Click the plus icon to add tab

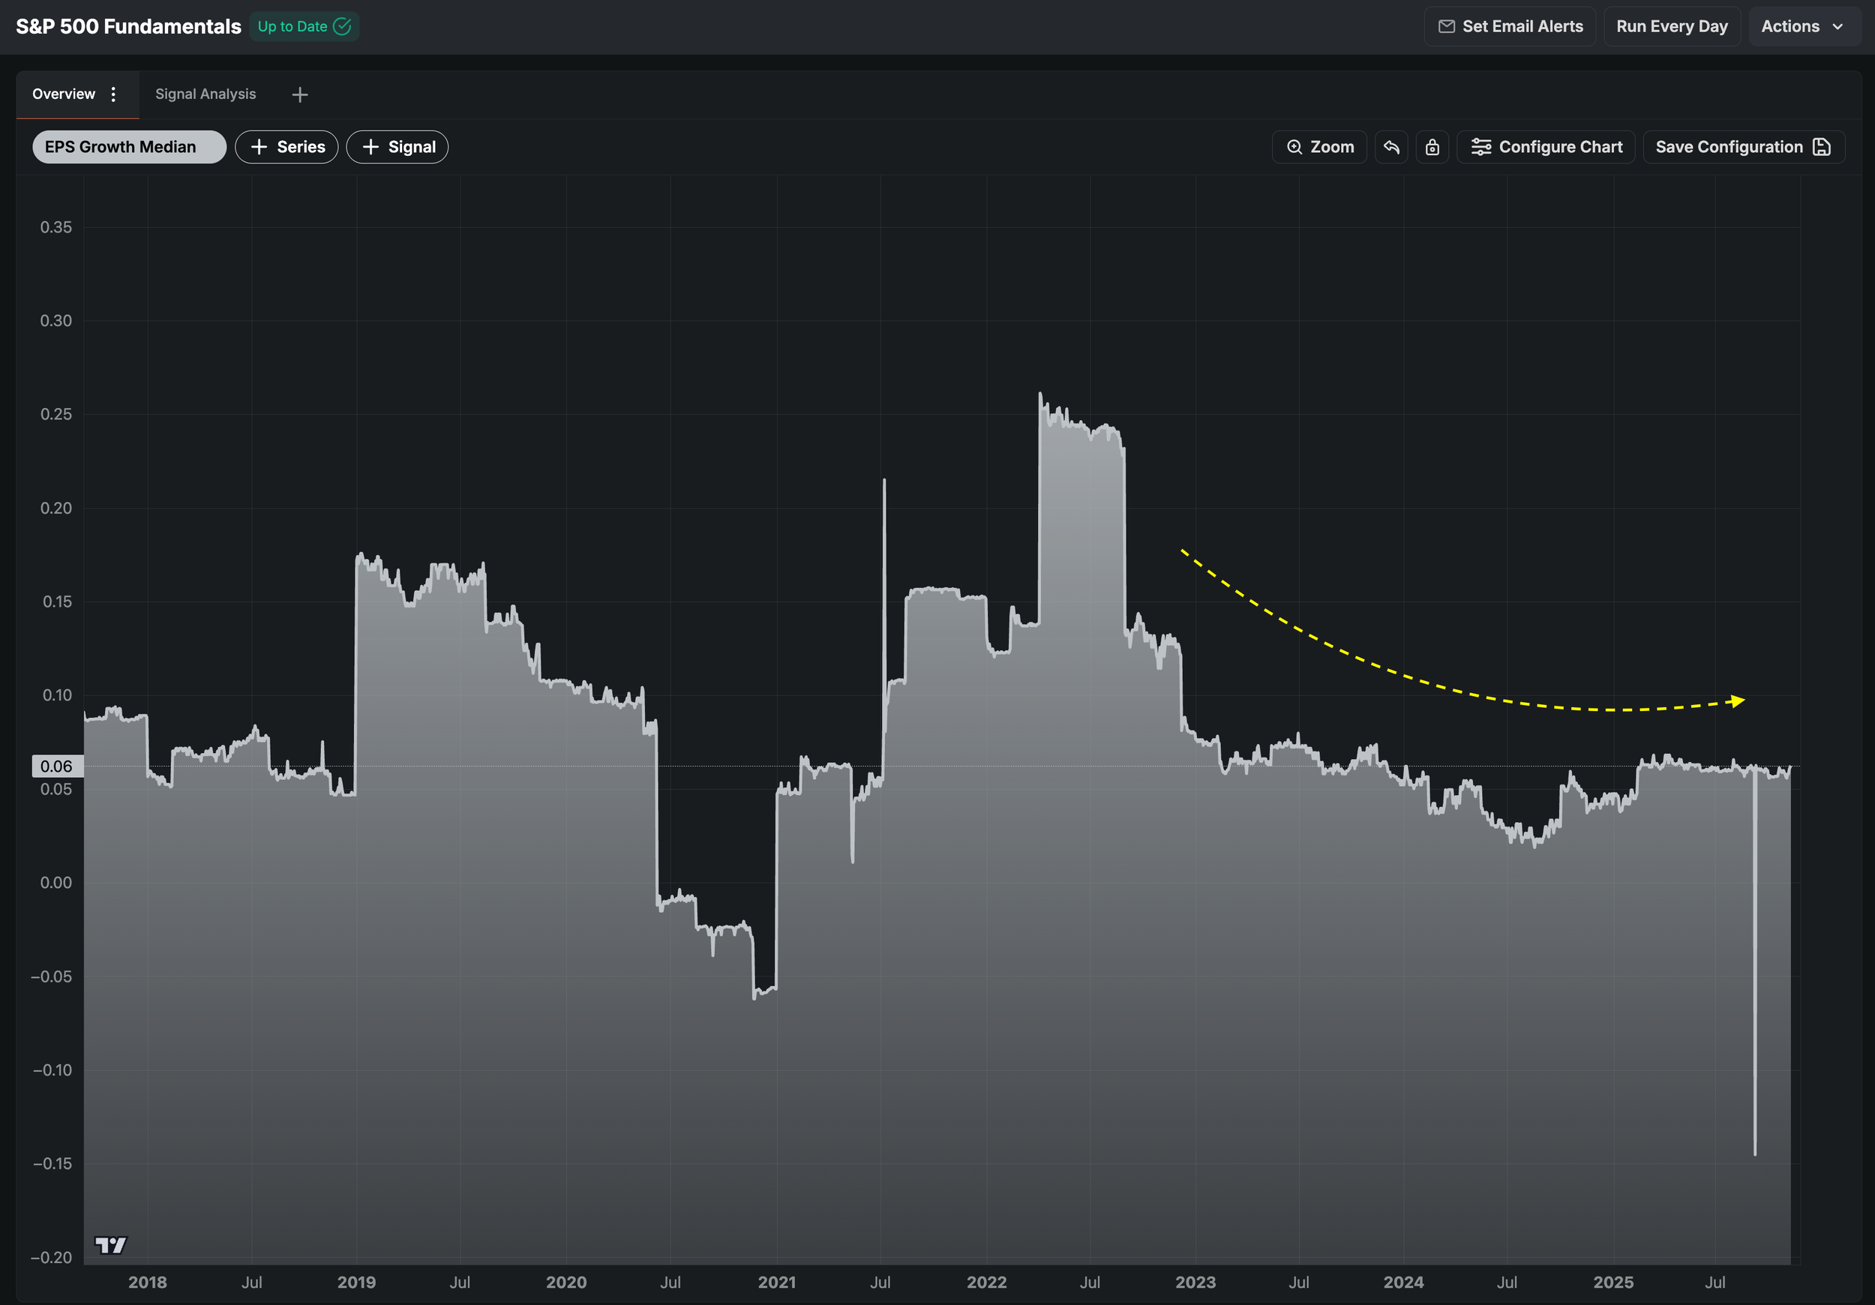[300, 94]
